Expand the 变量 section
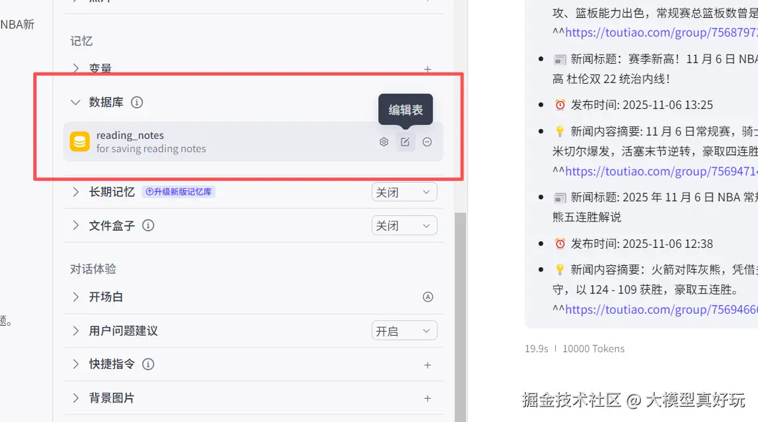 75,68
